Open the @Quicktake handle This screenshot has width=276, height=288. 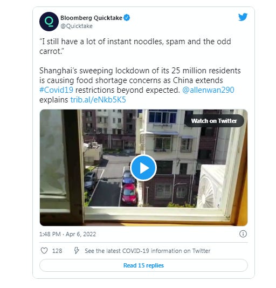[x=77, y=26]
